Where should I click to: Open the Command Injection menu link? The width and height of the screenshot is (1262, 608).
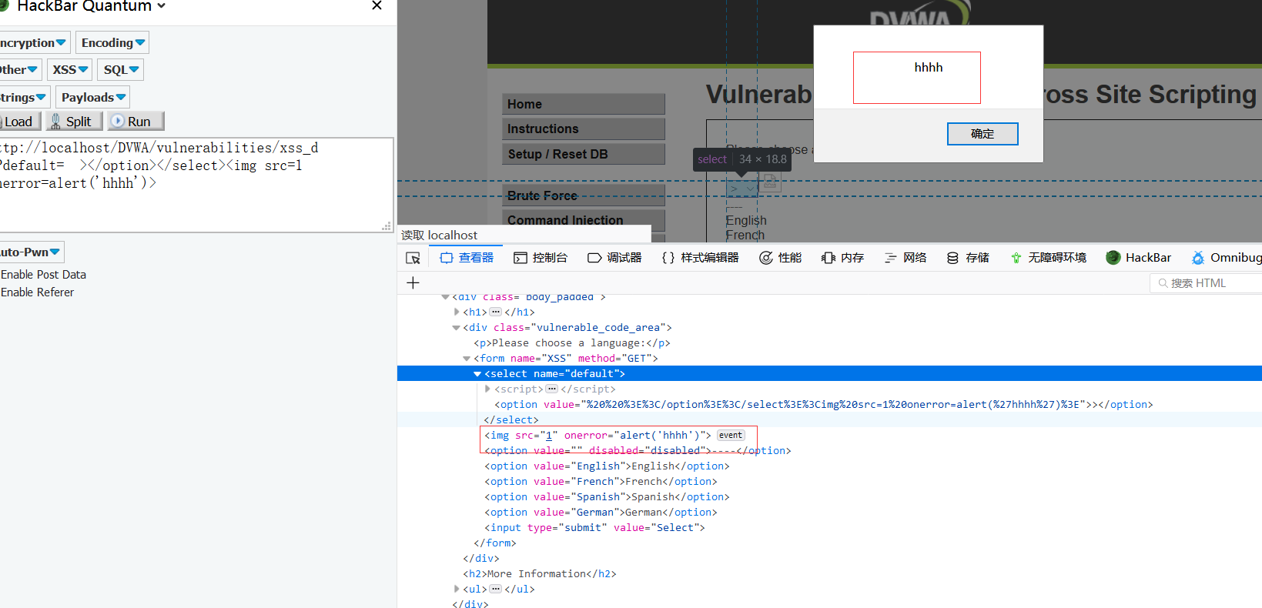584,220
